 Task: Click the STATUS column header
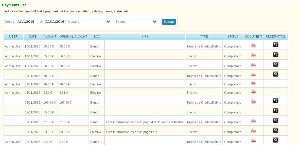point(233,37)
